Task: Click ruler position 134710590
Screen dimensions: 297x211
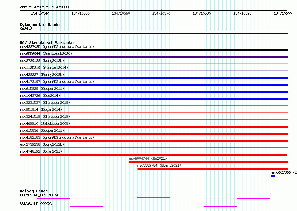Action: 242,13
